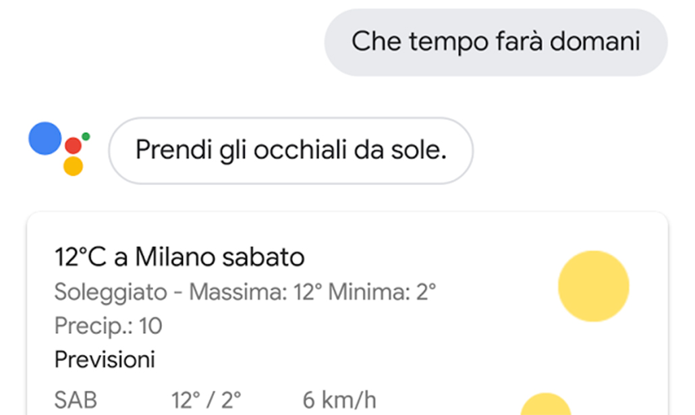Screen dimensions: 695x415
Task: Click the small green Assistant logo dot
Action: click(86, 136)
